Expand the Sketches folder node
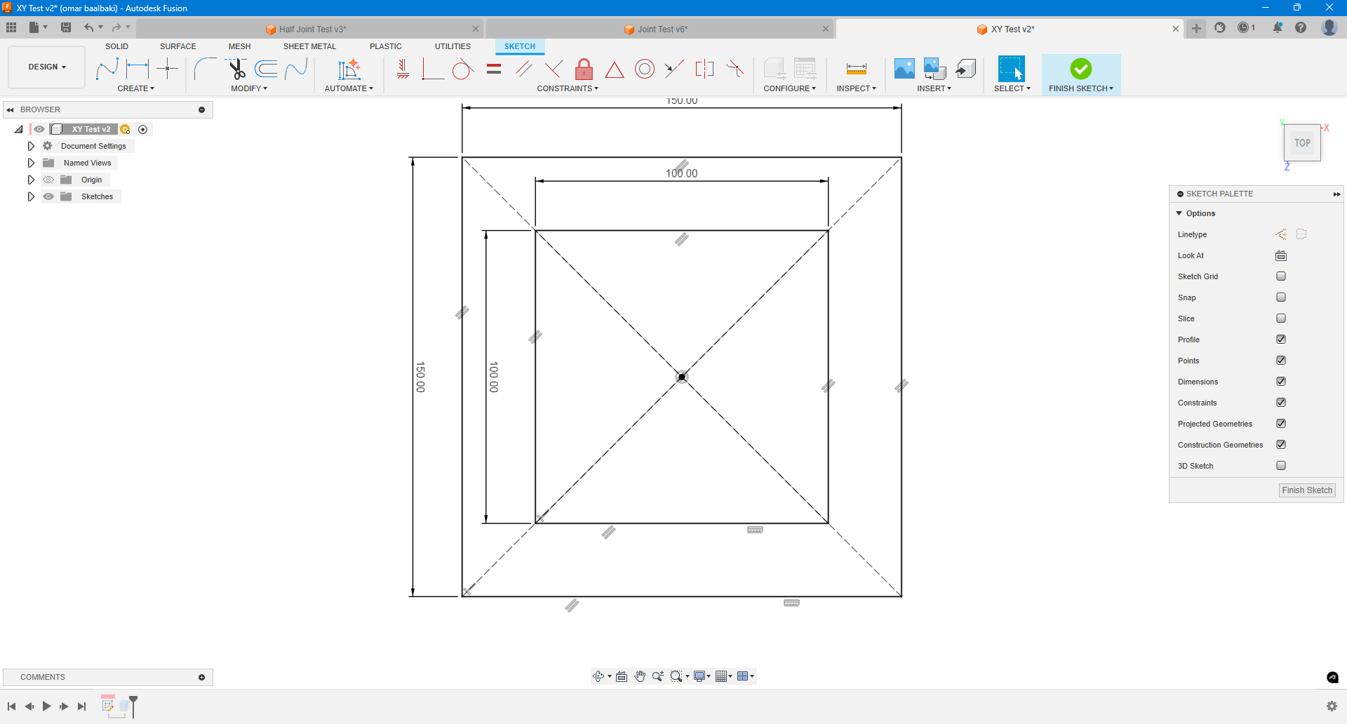 31,196
